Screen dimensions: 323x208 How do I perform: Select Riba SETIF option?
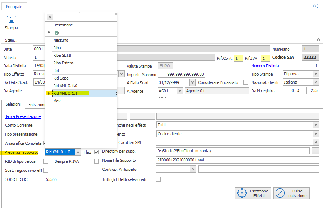pyautogui.click(x=84, y=55)
